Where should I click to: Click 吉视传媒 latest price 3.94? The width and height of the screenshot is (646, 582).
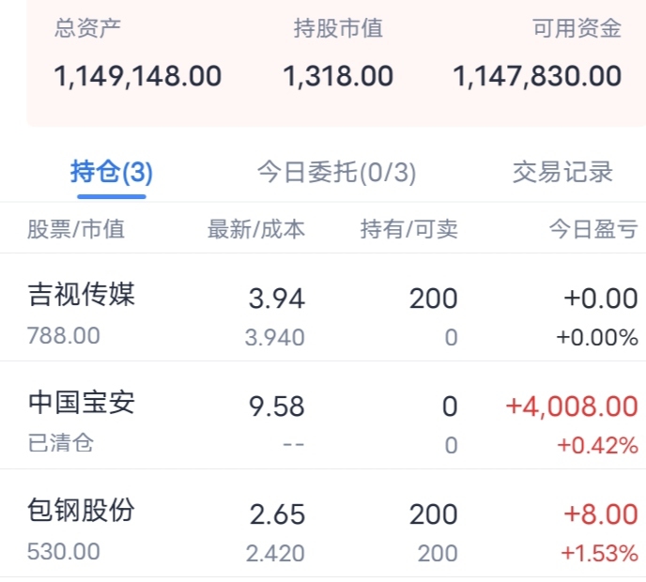[x=276, y=299]
